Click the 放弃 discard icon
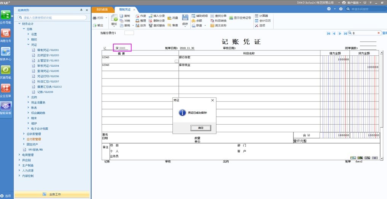 (x=137, y=25)
